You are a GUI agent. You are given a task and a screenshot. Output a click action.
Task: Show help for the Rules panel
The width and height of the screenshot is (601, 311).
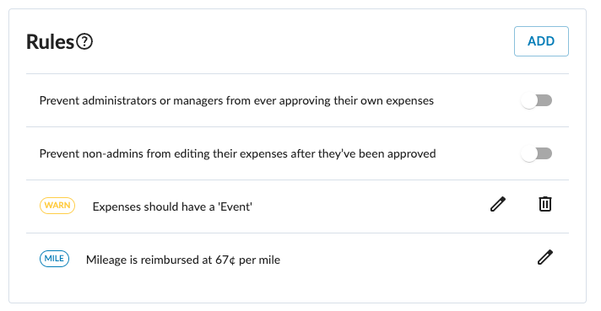pyautogui.click(x=84, y=41)
